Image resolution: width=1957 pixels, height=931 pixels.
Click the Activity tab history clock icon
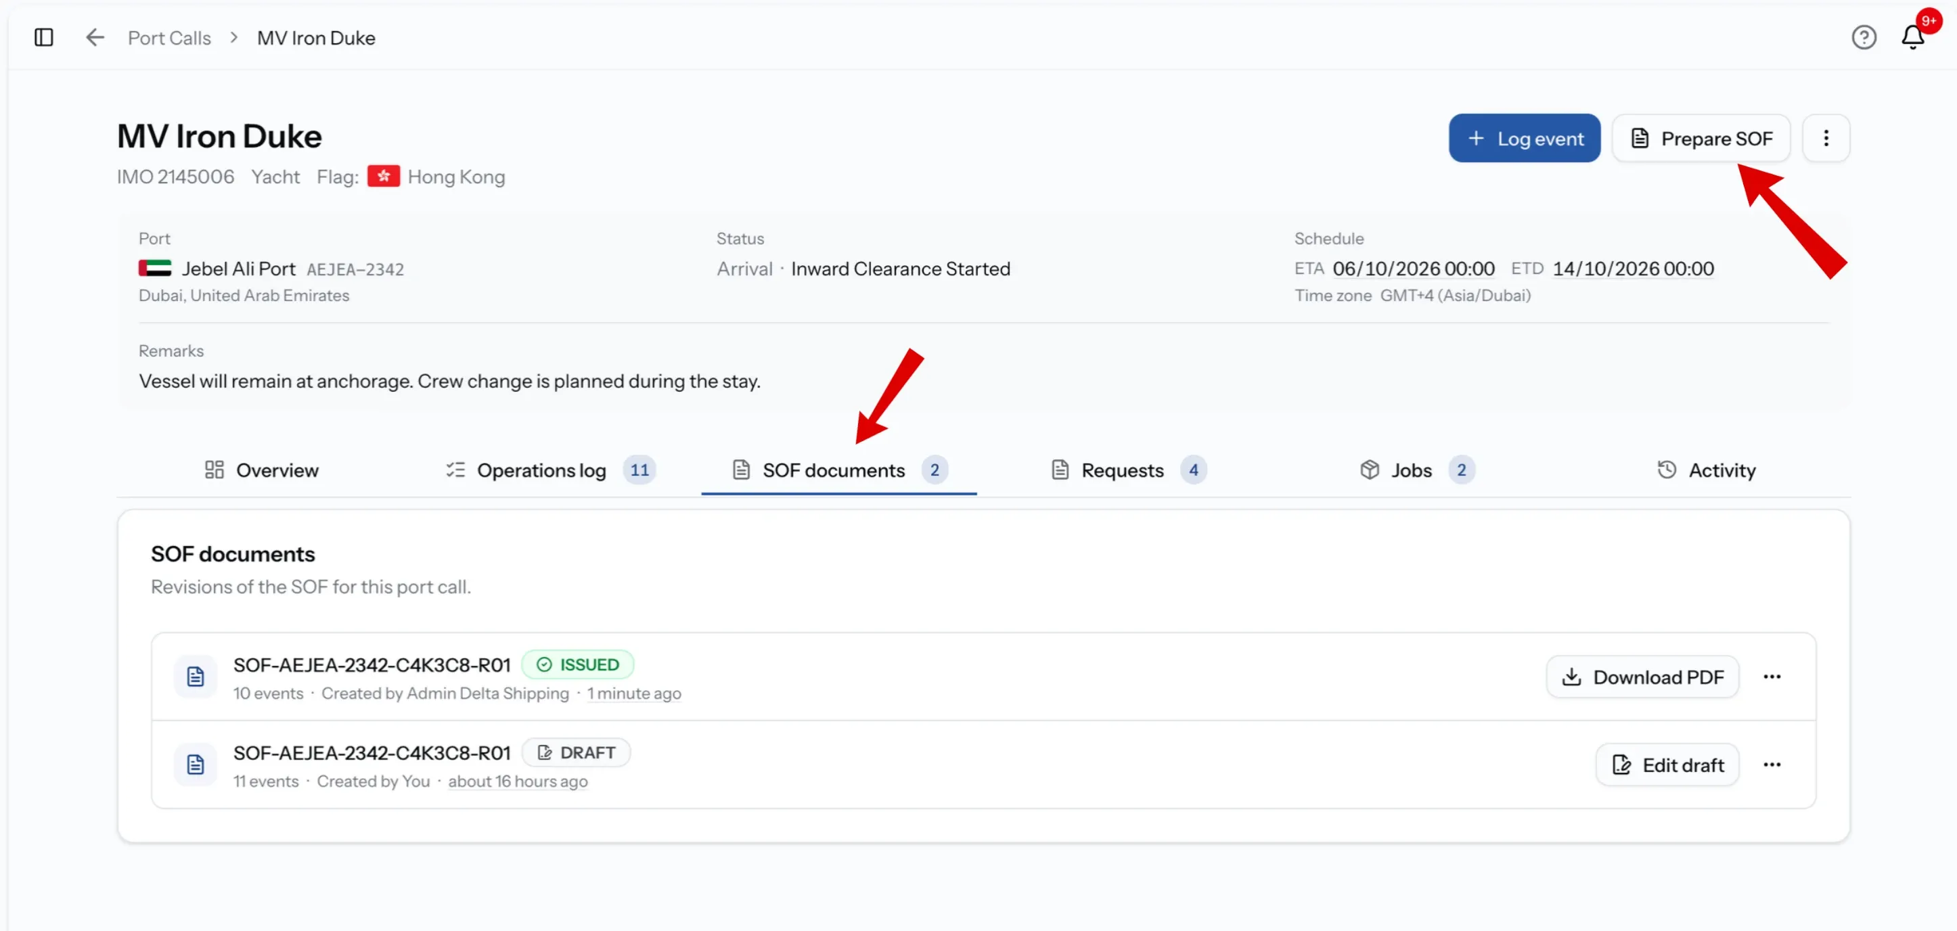tap(1666, 470)
